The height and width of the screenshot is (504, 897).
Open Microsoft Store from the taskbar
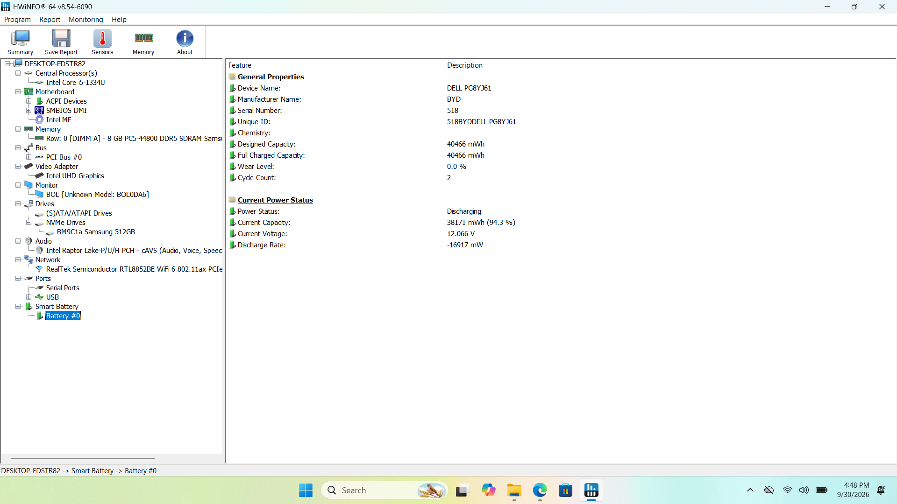(565, 490)
